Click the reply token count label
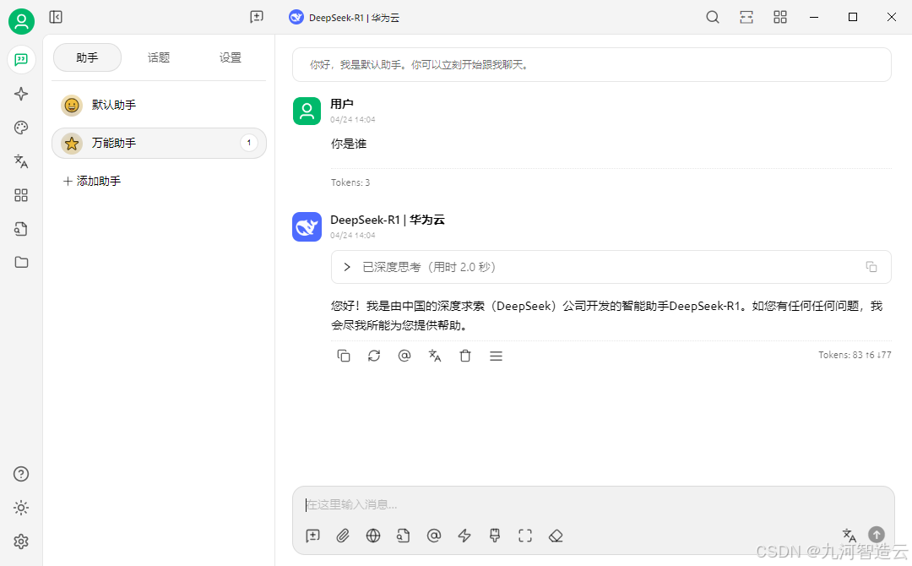This screenshot has width=912, height=566. (x=855, y=355)
